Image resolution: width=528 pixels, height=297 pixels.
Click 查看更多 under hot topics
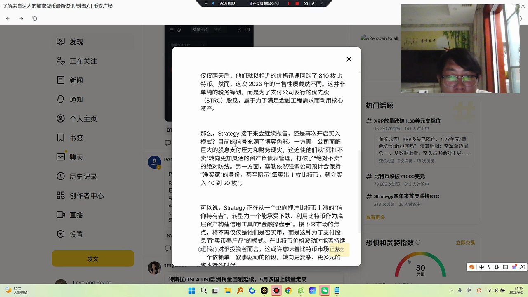click(x=375, y=217)
